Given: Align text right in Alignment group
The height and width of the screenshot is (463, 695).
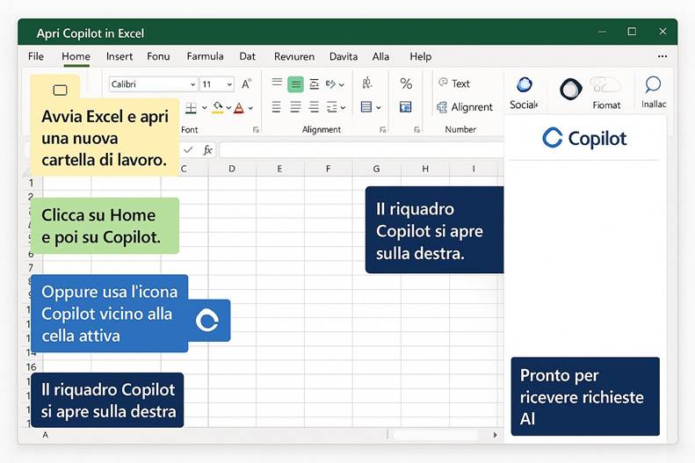Looking at the screenshot, I should point(314,107).
